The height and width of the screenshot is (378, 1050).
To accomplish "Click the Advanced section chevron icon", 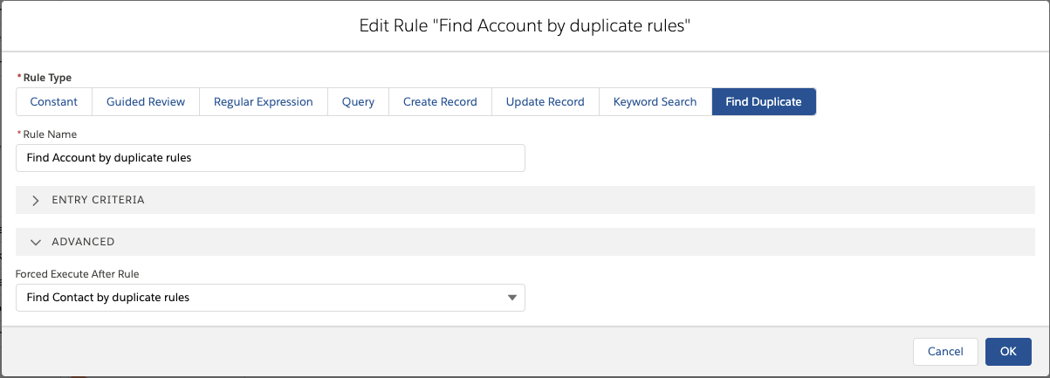I will tap(36, 242).
